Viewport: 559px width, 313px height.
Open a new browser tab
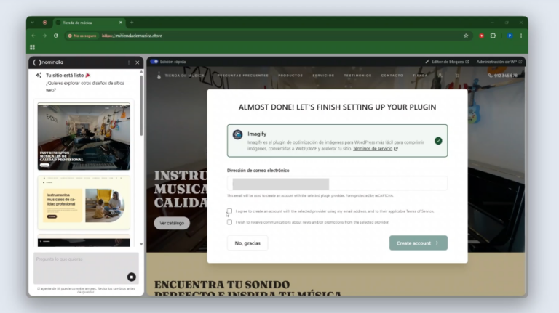[x=132, y=23]
